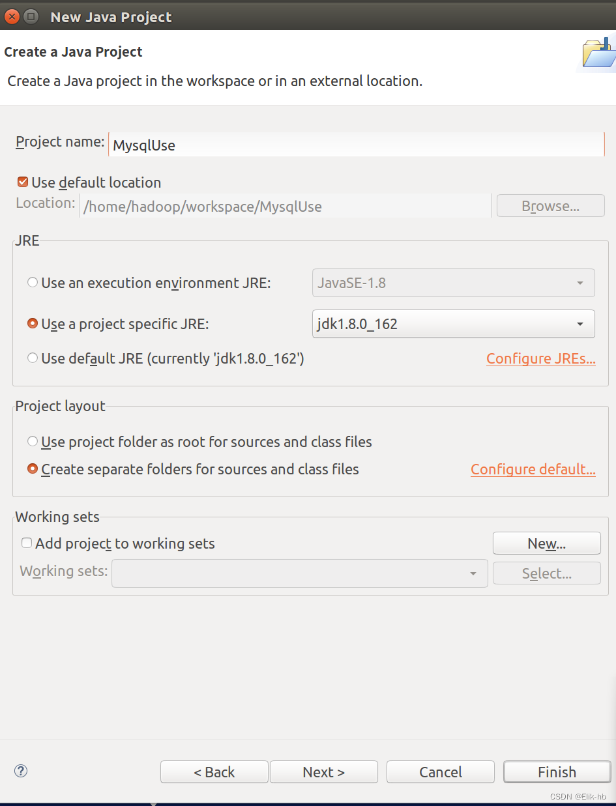Click the Configure JREs link

coord(540,358)
